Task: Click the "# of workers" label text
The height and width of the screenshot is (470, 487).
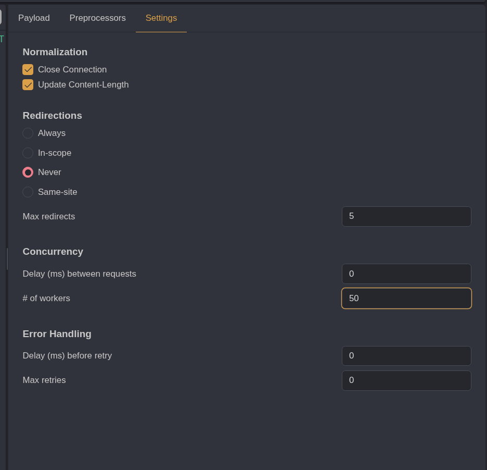Action: click(x=46, y=299)
